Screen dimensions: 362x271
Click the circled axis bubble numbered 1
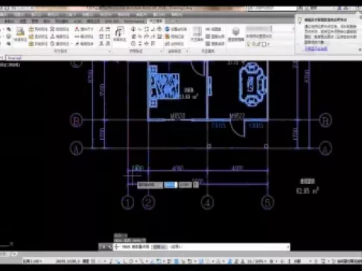(x=127, y=203)
